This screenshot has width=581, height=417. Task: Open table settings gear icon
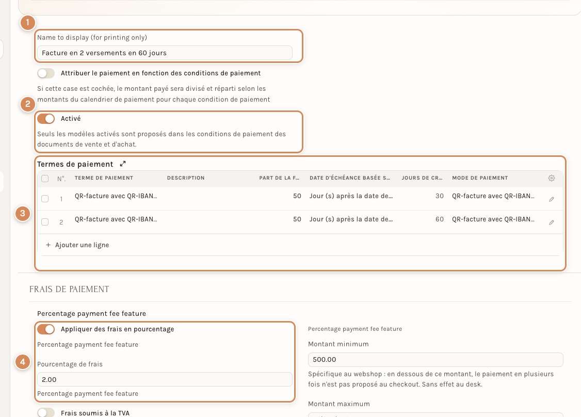pyautogui.click(x=552, y=178)
